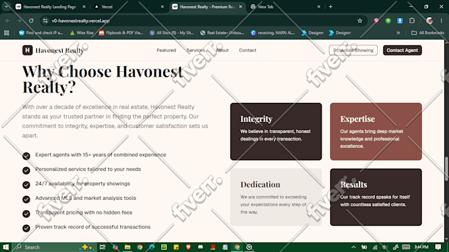
Task: Click the Havonest Realty H logo icon
Action: [28, 50]
